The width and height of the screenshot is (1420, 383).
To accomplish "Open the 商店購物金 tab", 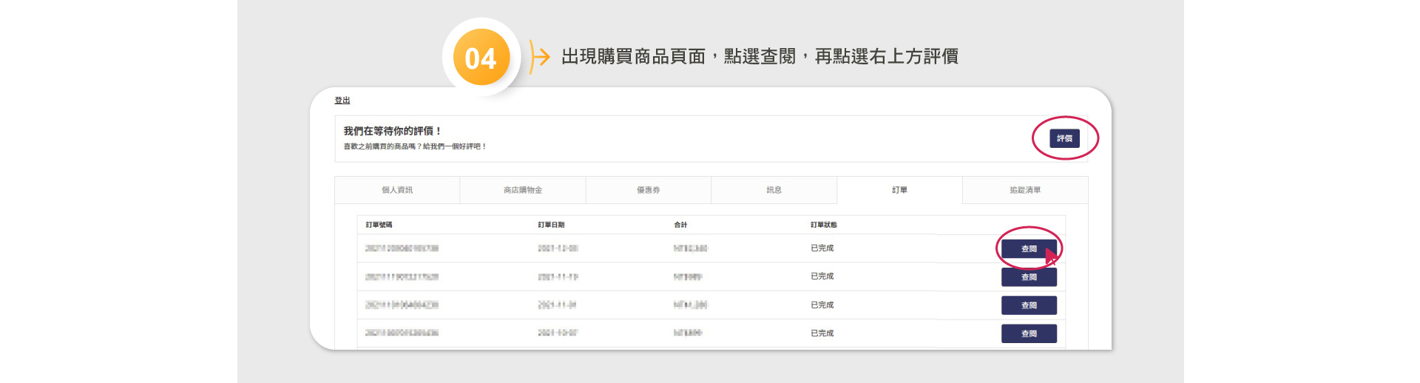I will tap(523, 190).
